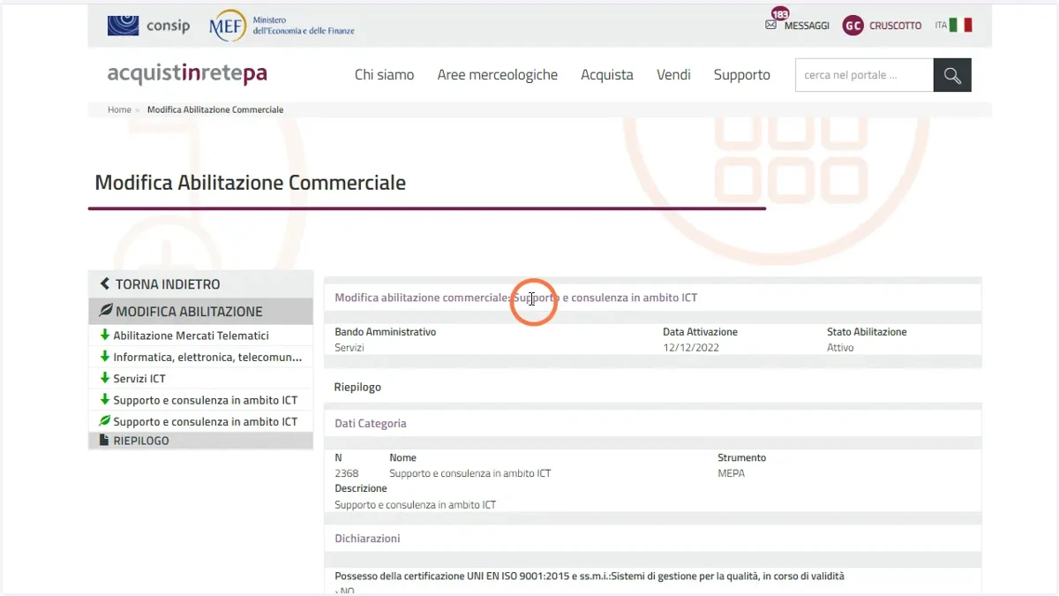Click the Modifica Abilitazione Commerciale page heading
The image size is (1059, 596).
pyautogui.click(x=250, y=183)
